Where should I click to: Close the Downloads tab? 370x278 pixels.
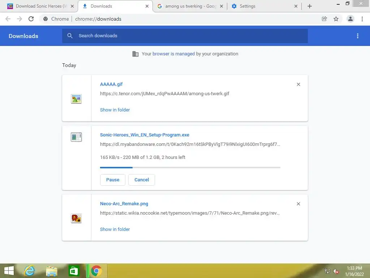[x=147, y=6]
